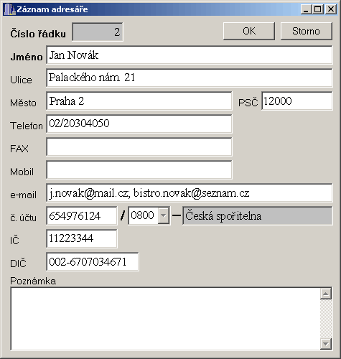Click the application icon in the title bar

[x=9, y=9]
